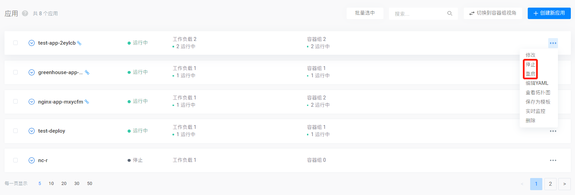This screenshot has height=195, width=575.
Task: Click link icon next to greenhouse-app
Action: [87, 72]
